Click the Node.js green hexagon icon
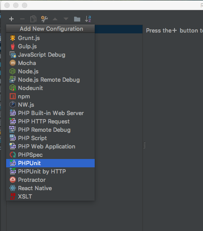The image size is (203, 231). point(13,71)
